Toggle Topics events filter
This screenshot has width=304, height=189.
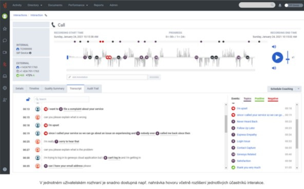(248, 99)
